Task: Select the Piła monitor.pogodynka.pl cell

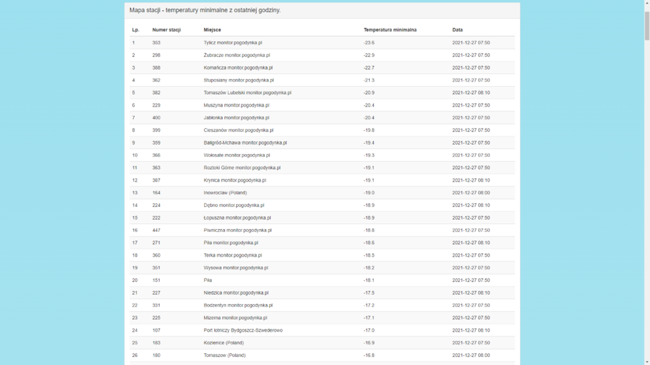Action: (x=231, y=243)
